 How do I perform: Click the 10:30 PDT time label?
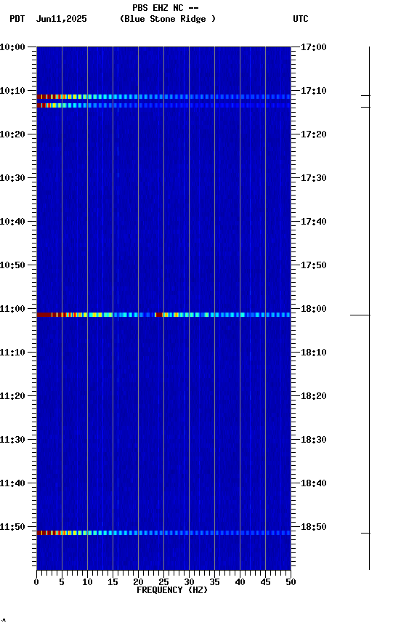[12, 178]
